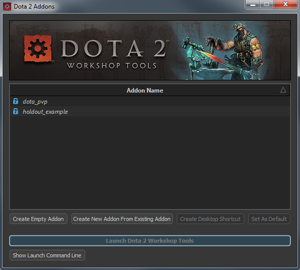Toggle sort order with the triangle arrow
Viewport: 300px width, 270px height.
283,90
